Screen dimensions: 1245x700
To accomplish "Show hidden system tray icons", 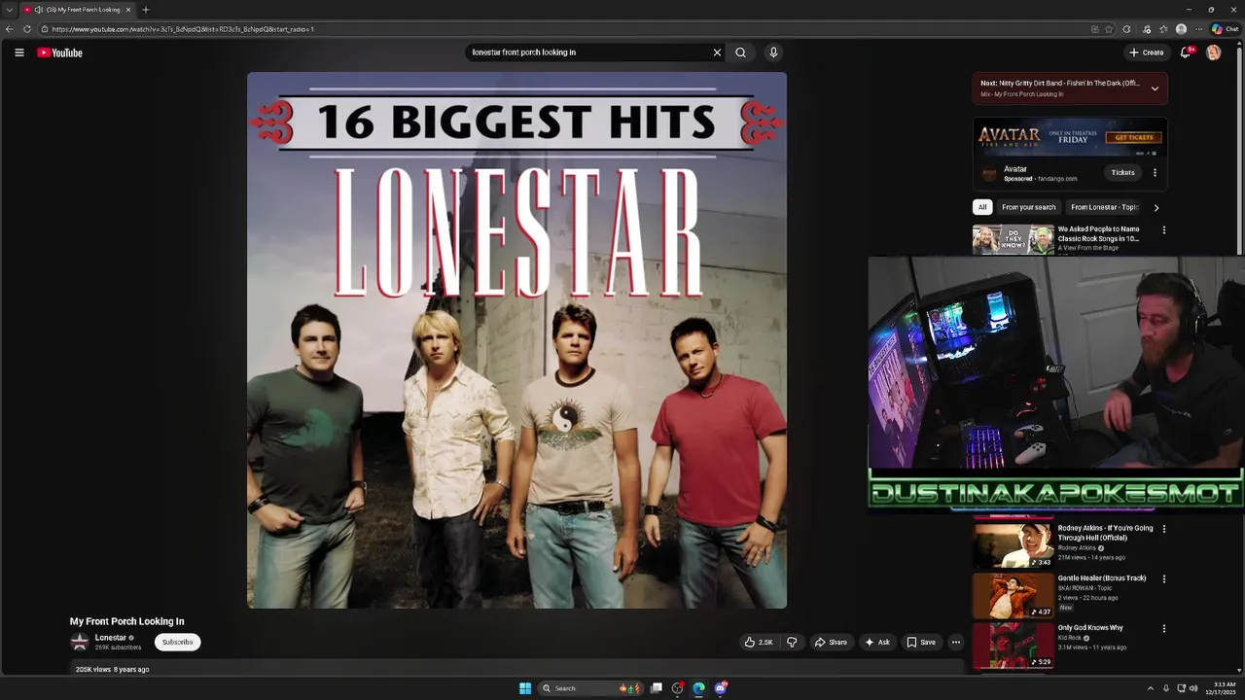I will [1150, 688].
